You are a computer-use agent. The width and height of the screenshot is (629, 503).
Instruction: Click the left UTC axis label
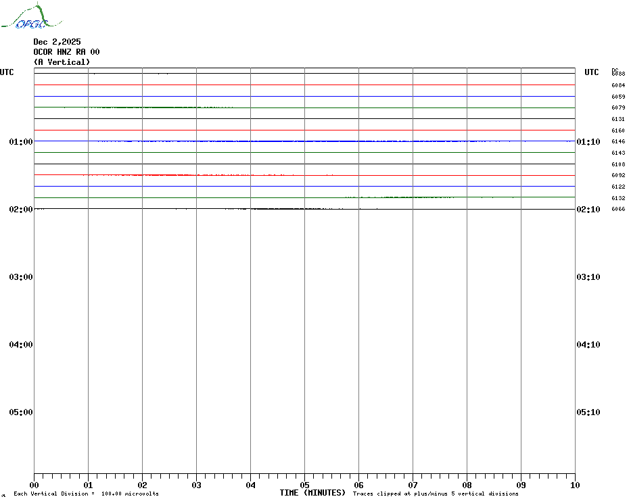pos(7,72)
